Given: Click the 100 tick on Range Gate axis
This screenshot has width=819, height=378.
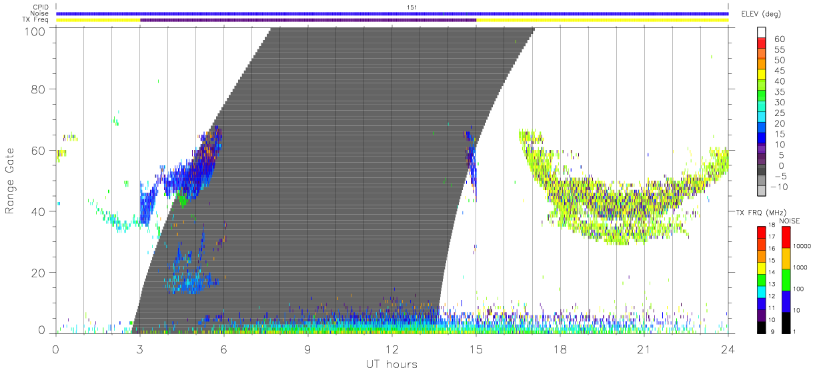Looking at the screenshot, I should pyautogui.click(x=35, y=31).
